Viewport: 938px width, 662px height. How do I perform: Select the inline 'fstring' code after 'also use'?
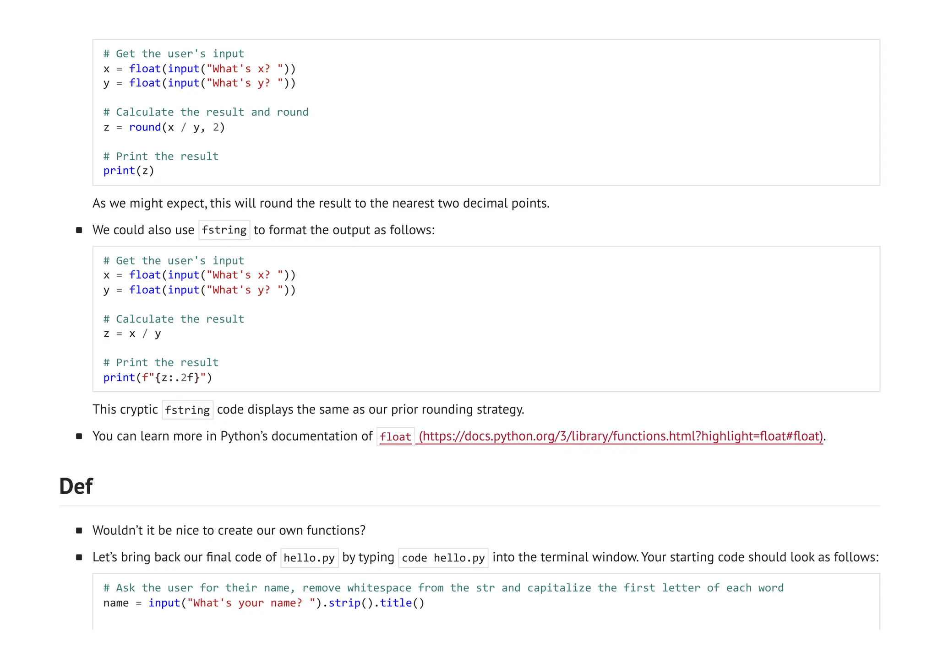pos(224,230)
